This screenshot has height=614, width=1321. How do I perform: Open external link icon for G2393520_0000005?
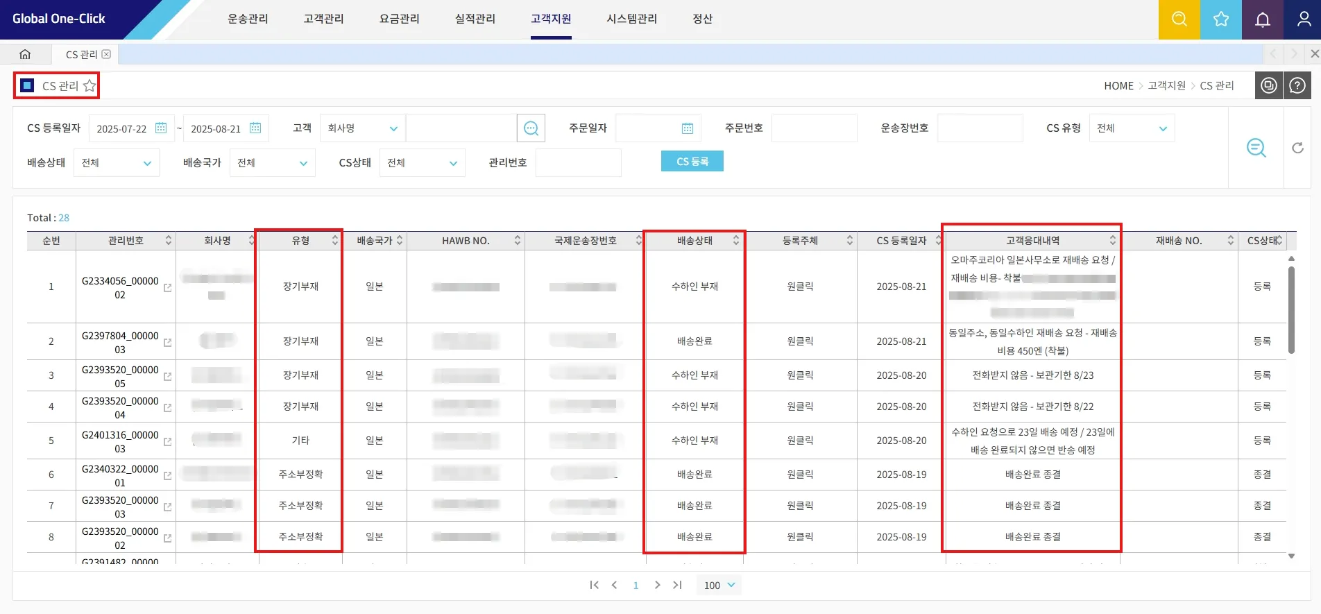pos(167,377)
